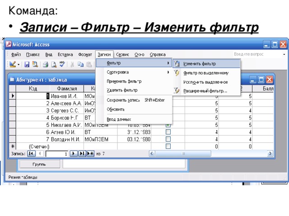Click the Абитуриент table window icon
The image size is (289, 216).
pyautogui.click(x=12, y=79)
